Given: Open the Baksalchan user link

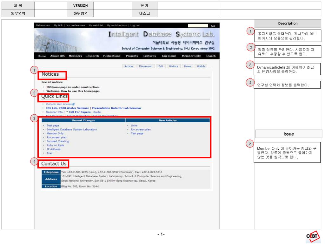Looking at the screenshot, I should pos(43,25).
